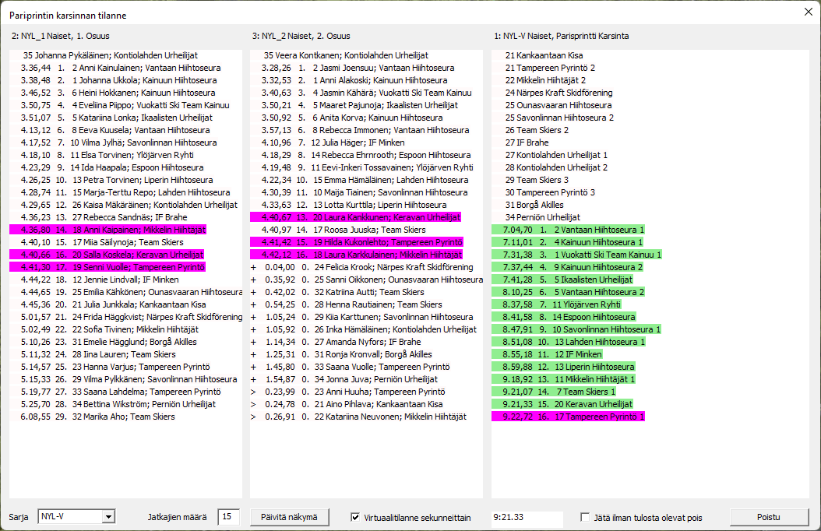Select Anni Kainulainen row in first leg list
The width and height of the screenshot is (821, 531).
[x=125, y=68]
